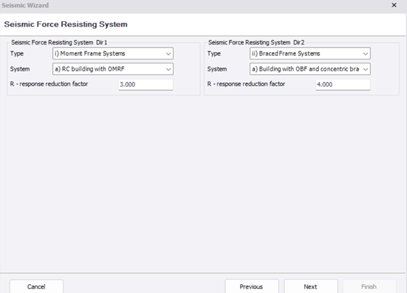407x293 pixels.
Task: Open the Dir1 System dropdown
Action: tap(113, 69)
